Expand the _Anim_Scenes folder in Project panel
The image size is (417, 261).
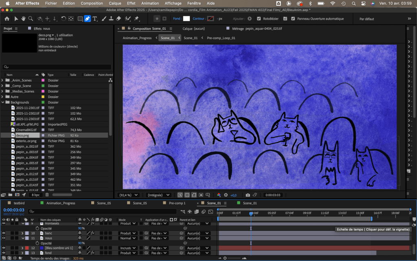(2, 80)
